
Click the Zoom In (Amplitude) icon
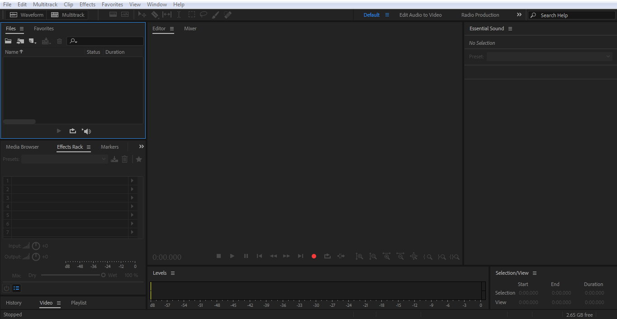coord(359,256)
